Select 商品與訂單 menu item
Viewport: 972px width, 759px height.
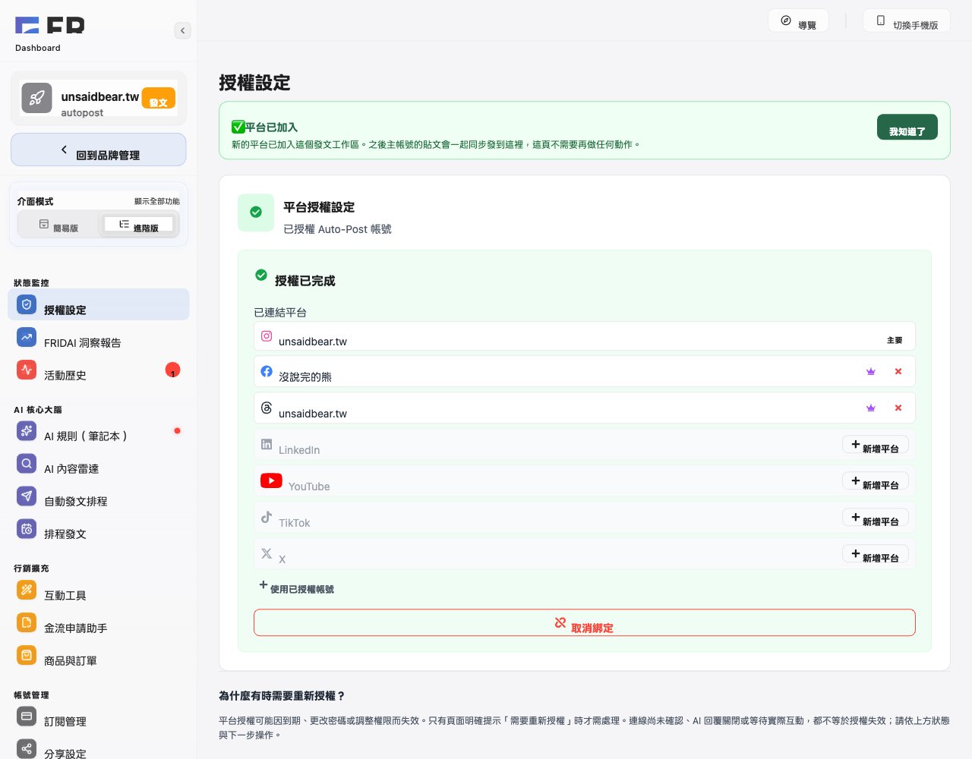tap(99, 655)
